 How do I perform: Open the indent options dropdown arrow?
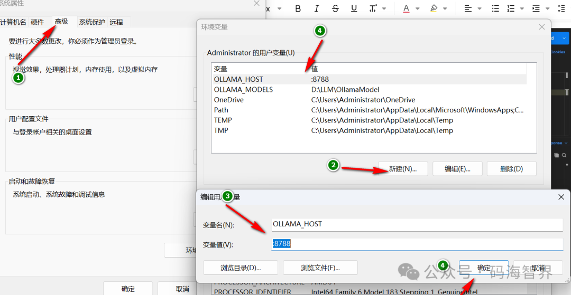tap(547, 9)
